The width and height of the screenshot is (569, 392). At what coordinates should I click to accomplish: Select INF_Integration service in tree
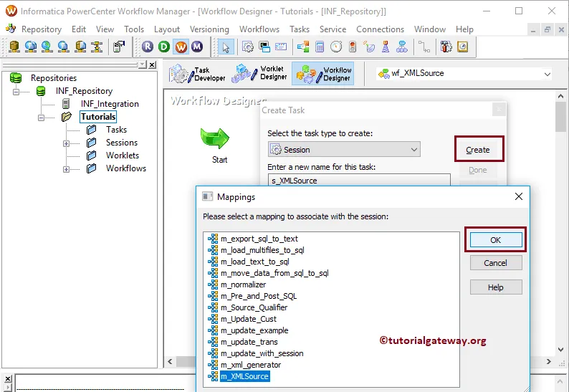[x=110, y=104]
